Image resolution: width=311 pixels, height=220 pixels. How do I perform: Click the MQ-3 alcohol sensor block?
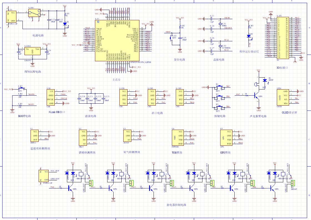tap(83, 138)
